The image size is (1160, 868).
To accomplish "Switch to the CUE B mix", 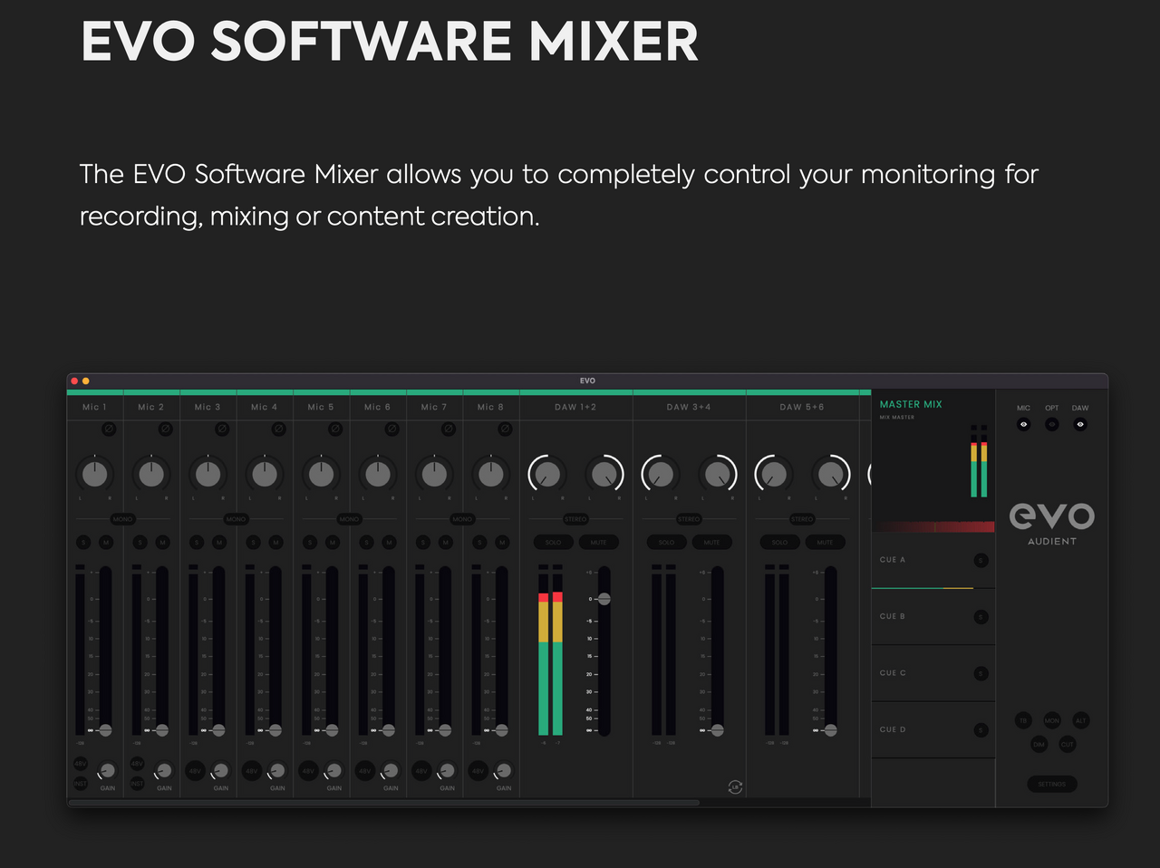I will (933, 617).
